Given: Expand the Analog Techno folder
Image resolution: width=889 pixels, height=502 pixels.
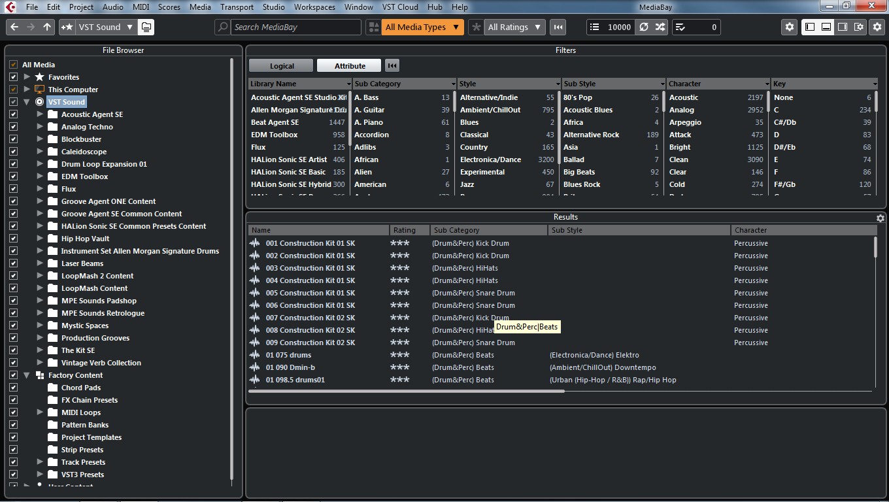Looking at the screenshot, I should [x=40, y=127].
